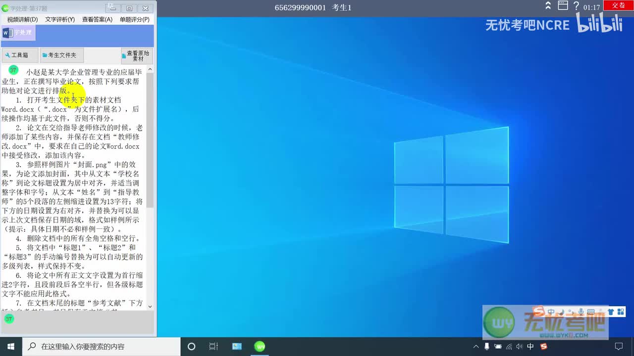Click the green 37 question number badge

pos(13,70)
